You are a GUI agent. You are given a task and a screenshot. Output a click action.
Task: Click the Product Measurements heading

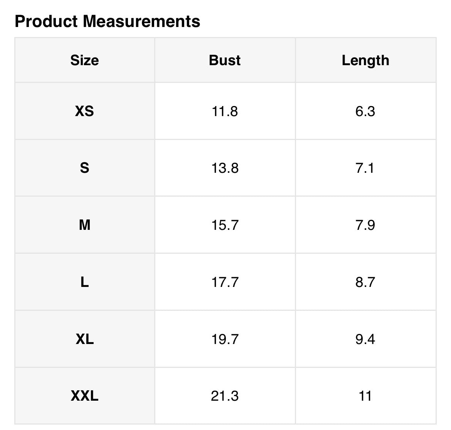coord(107,22)
